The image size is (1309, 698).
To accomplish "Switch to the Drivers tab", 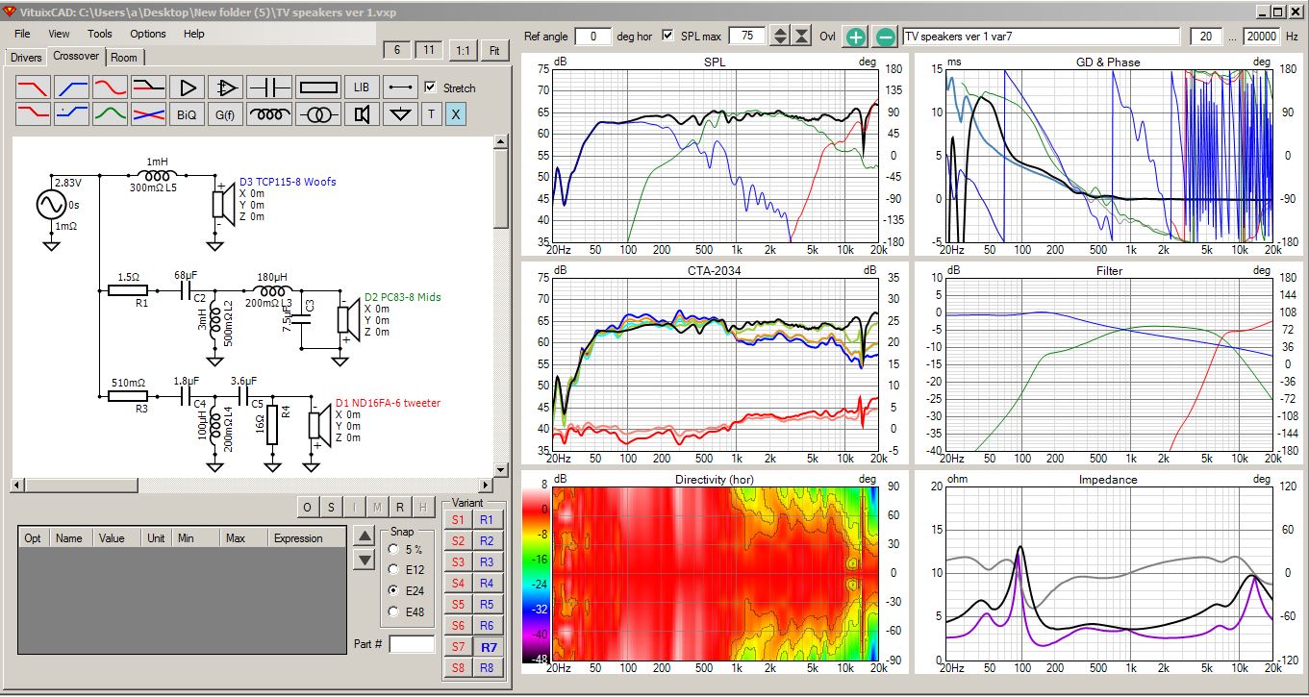I will [26, 57].
